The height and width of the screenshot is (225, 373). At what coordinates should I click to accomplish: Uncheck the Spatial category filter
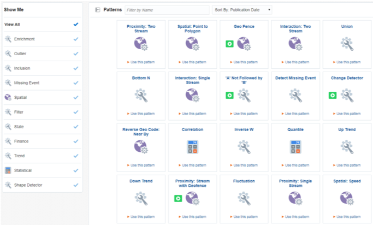(75, 98)
